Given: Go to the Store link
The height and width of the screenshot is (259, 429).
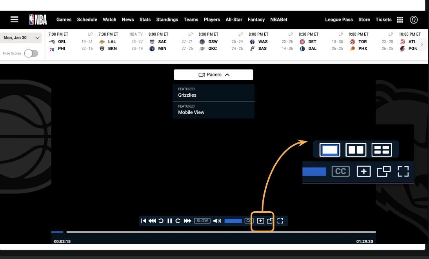Looking at the screenshot, I should 364,20.
